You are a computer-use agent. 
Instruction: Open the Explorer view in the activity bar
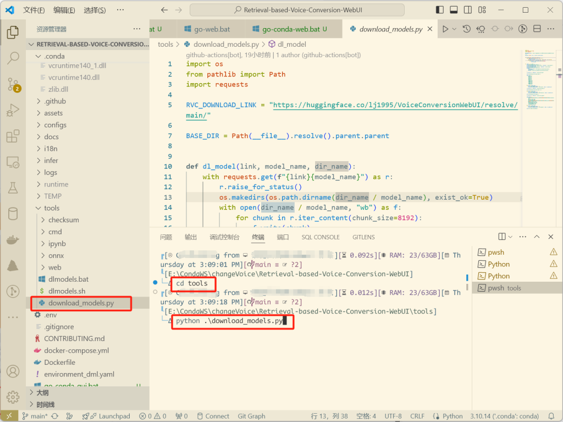pos(13,32)
